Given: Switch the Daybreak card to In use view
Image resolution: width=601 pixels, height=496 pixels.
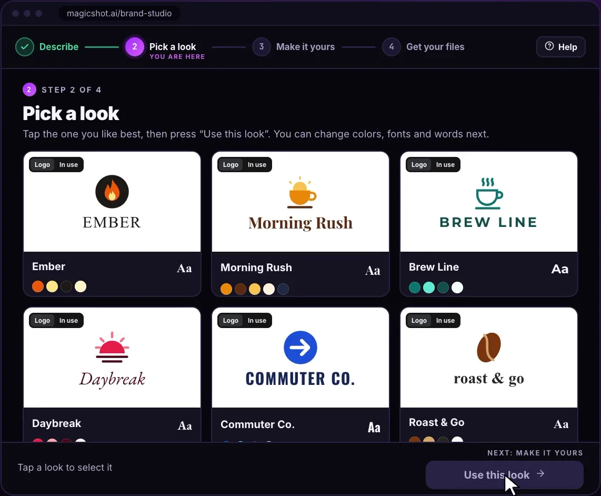Looking at the screenshot, I should pyautogui.click(x=68, y=320).
